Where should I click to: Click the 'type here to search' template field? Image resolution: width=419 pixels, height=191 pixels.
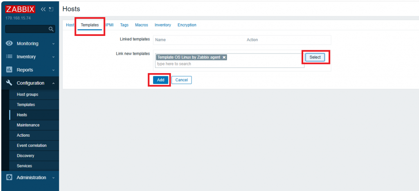[x=230, y=64]
